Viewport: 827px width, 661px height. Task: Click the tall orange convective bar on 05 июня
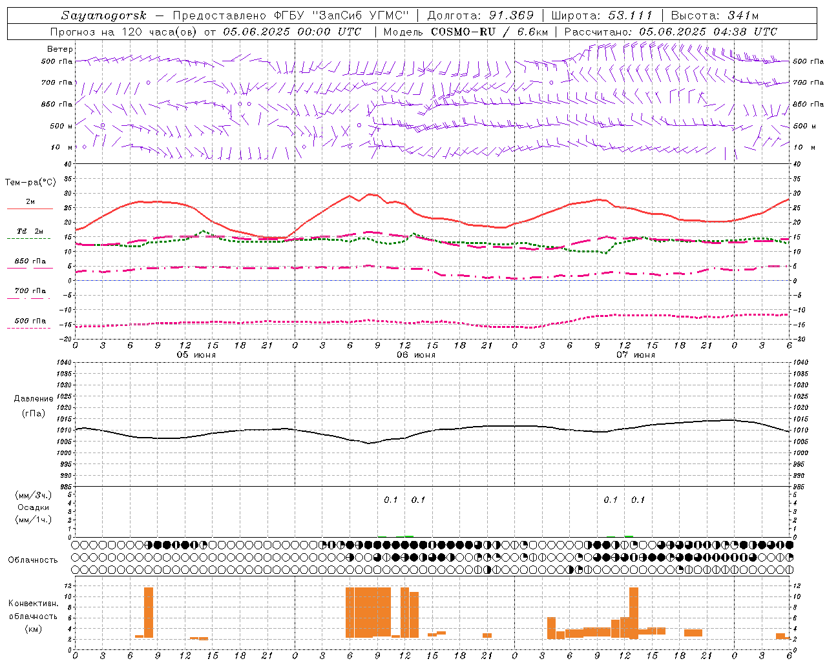point(149,613)
